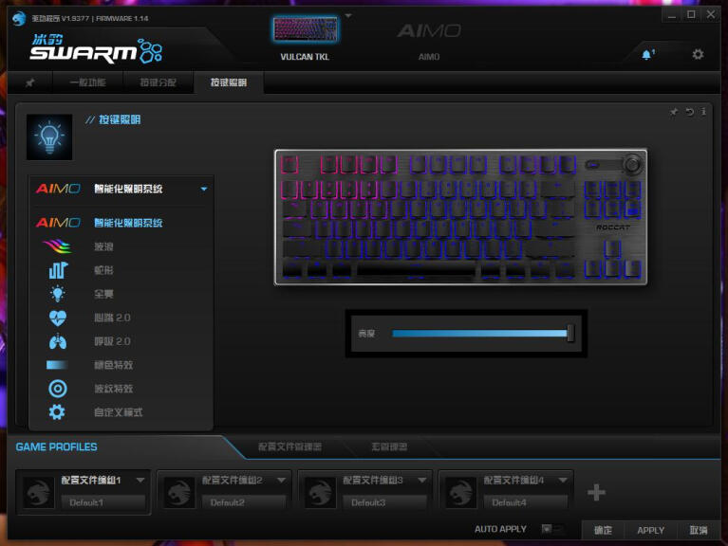Click the 确定 confirm button

pos(603,531)
